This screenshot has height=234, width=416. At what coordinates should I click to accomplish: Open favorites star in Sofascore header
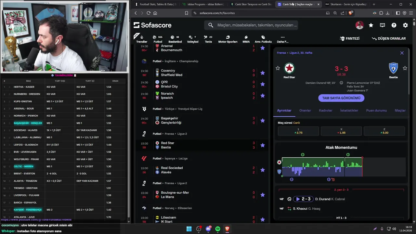[x=371, y=25]
